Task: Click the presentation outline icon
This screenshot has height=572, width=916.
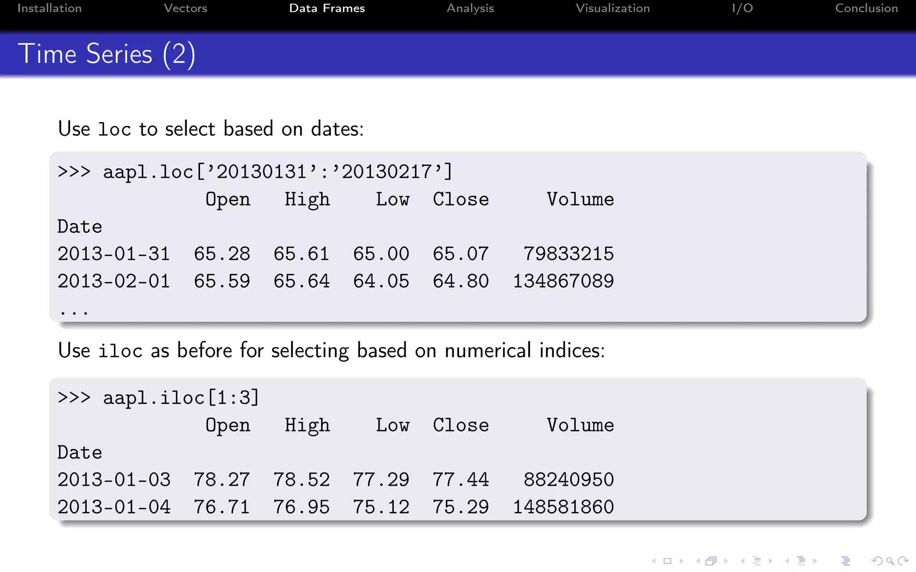Action: 845,561
